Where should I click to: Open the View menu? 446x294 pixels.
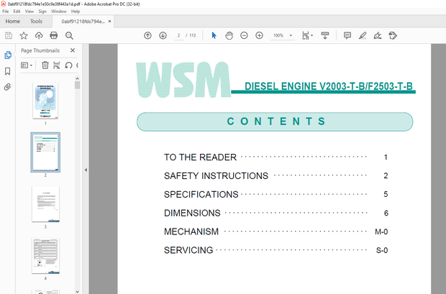coord(29,12)
